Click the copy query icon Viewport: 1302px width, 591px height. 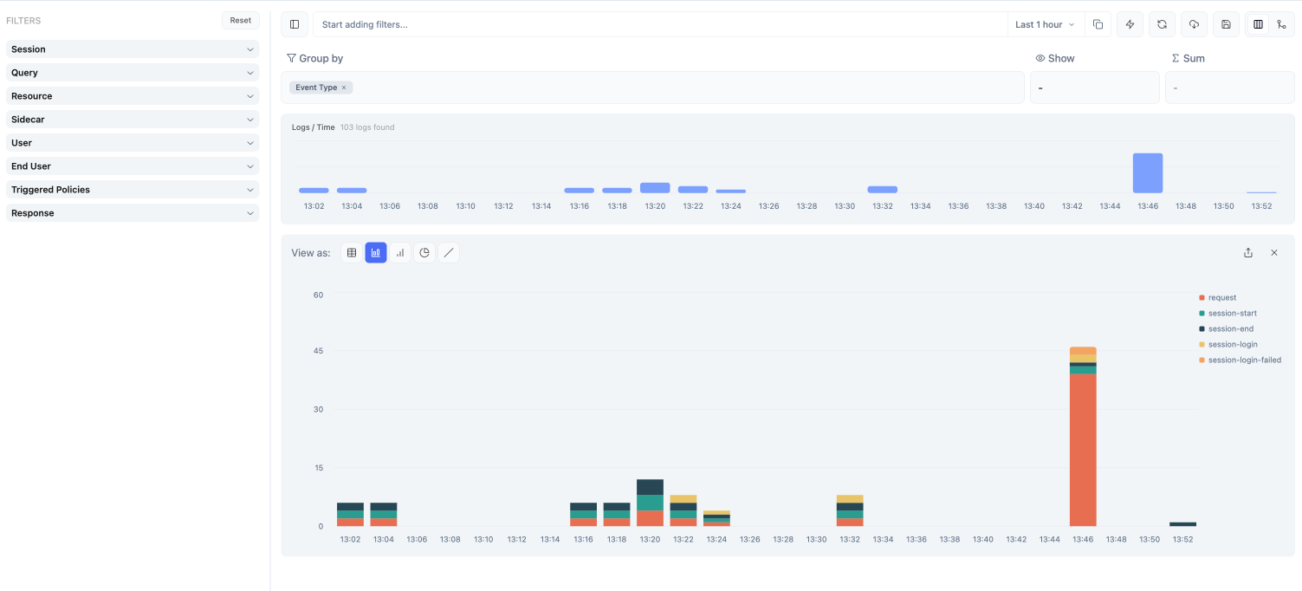point(1098,23)
